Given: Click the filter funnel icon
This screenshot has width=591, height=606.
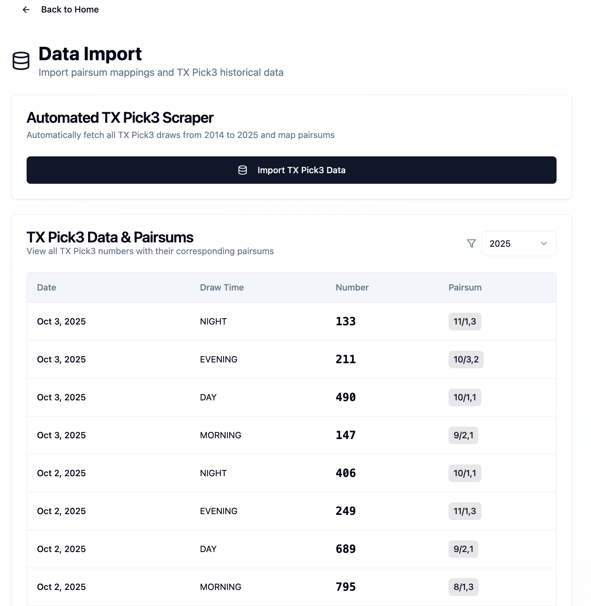Looking at the screenshot, I should point(471,244).
